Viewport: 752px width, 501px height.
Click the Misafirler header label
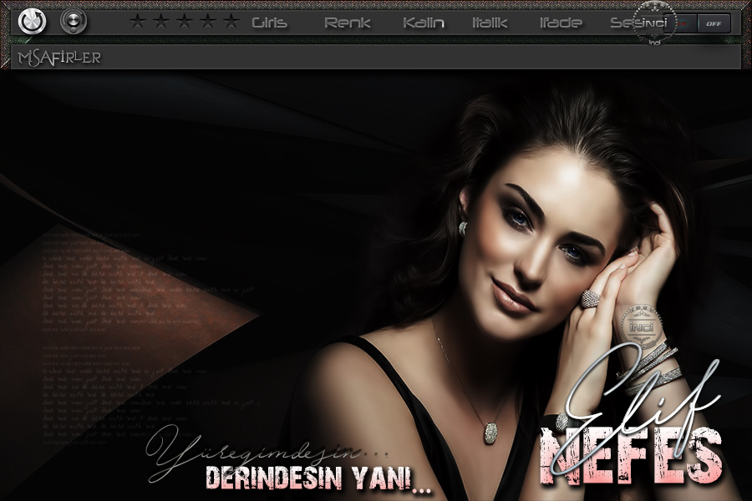point(58,58)
